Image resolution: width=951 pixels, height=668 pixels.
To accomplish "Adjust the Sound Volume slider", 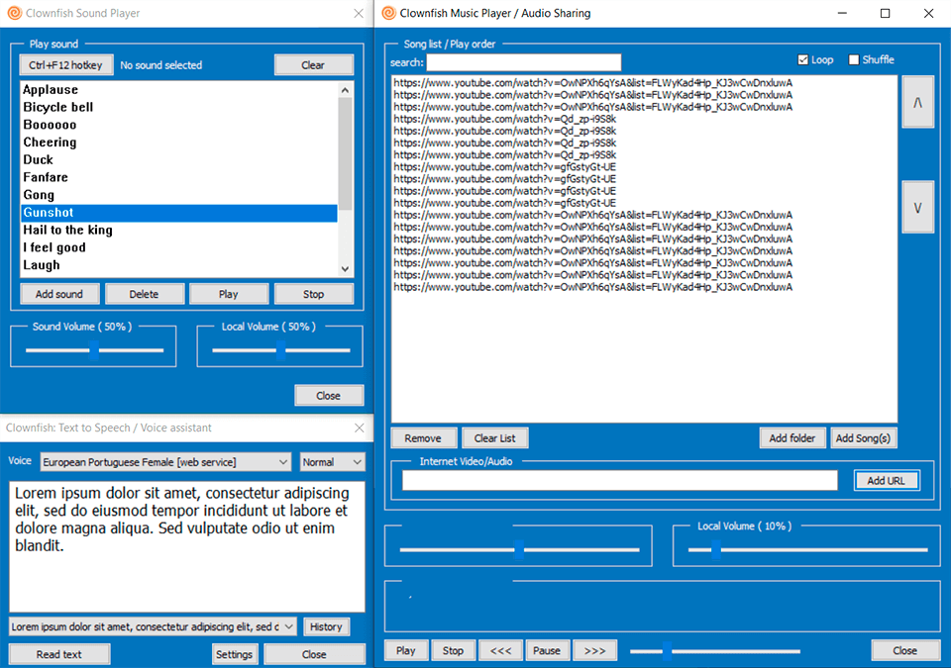I will pyautogui.click(x=94, y=349).
